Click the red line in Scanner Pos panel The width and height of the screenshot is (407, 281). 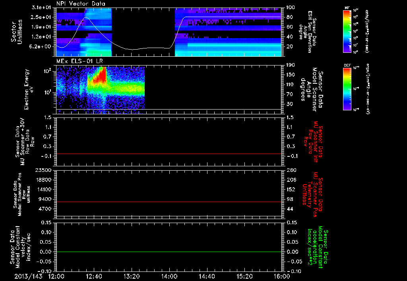(169, 202)
